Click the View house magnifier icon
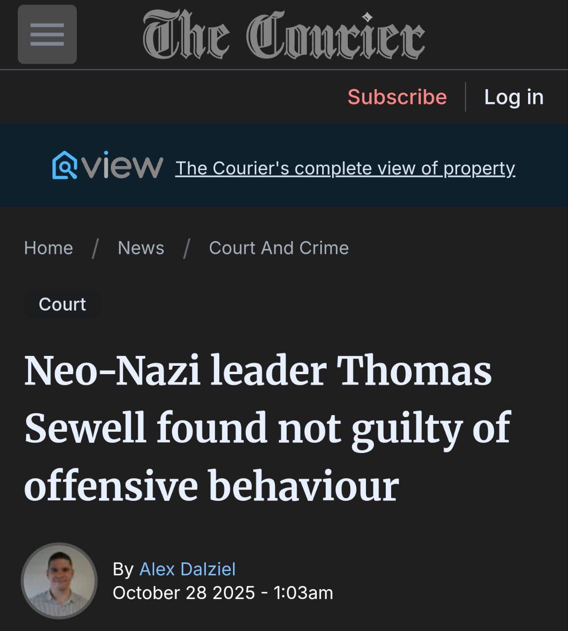The width and height of the screenshot is (568, 631). click(65, 165)
